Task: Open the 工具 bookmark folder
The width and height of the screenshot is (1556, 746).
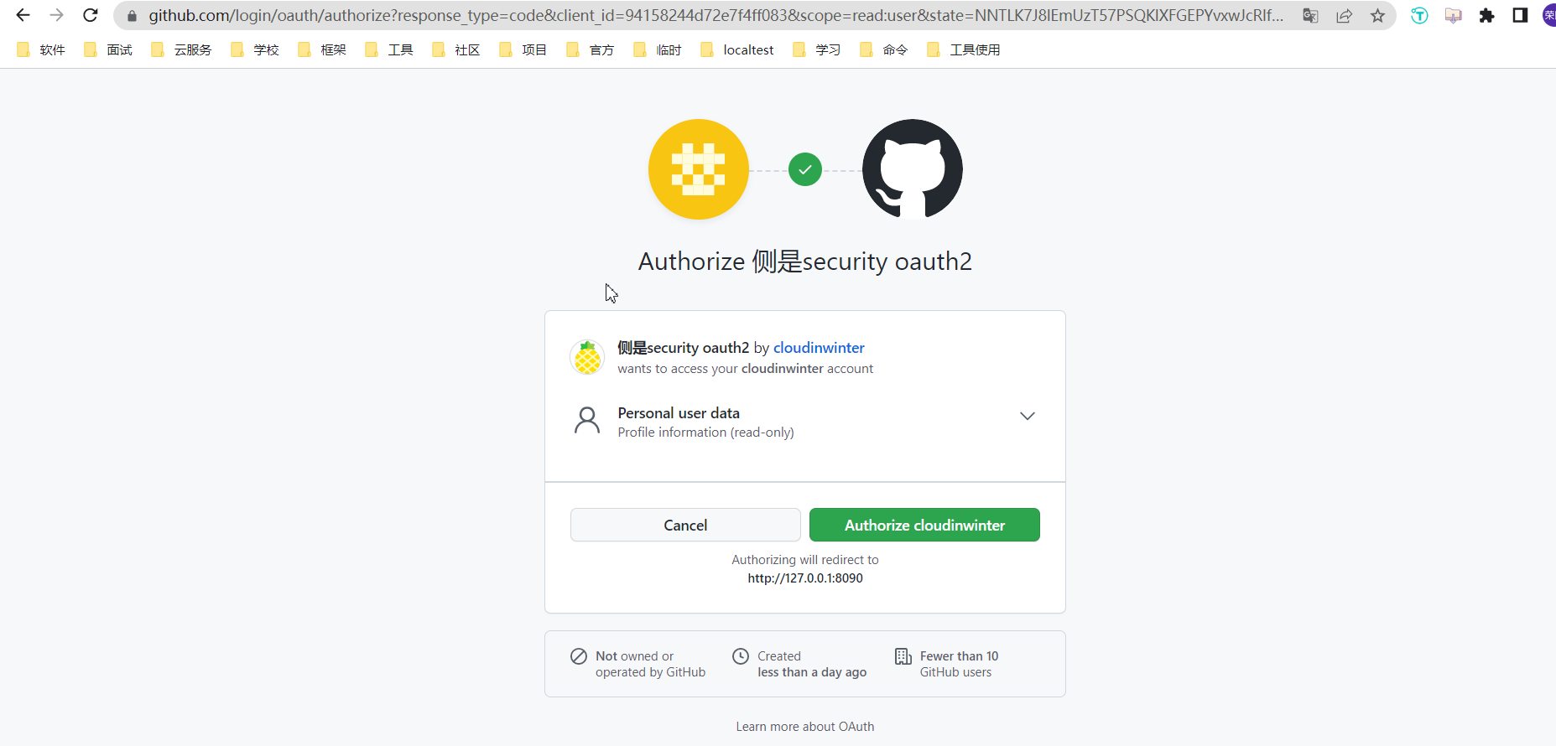Action: (x=389, y=49)
